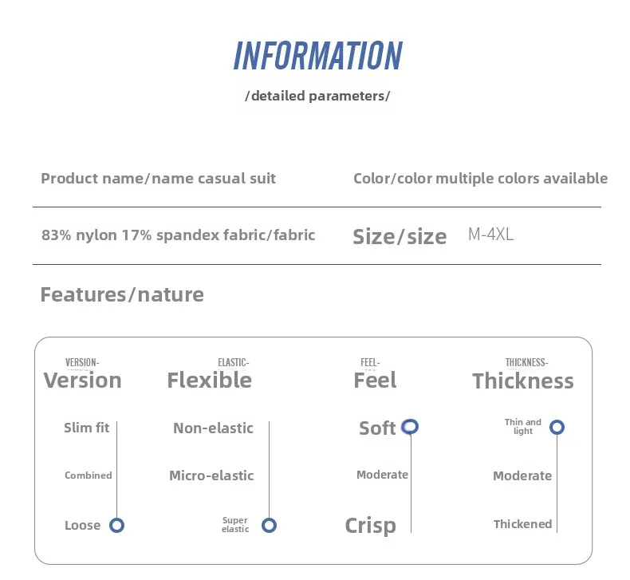The width and height of the screenshot is (630, 580).
Task: Select the Non-elastic option label
Action: 213,428
